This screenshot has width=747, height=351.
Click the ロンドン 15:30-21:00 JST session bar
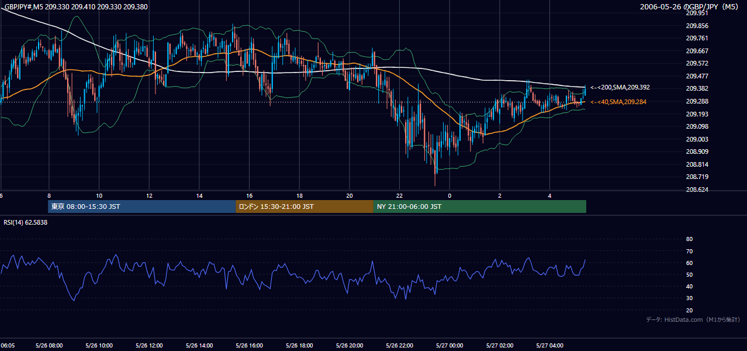point(305,207)
